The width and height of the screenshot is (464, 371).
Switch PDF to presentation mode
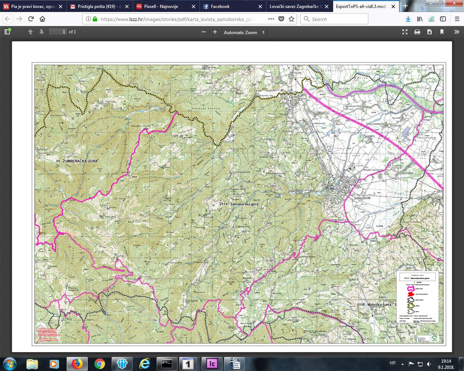[x=405, y=32]
